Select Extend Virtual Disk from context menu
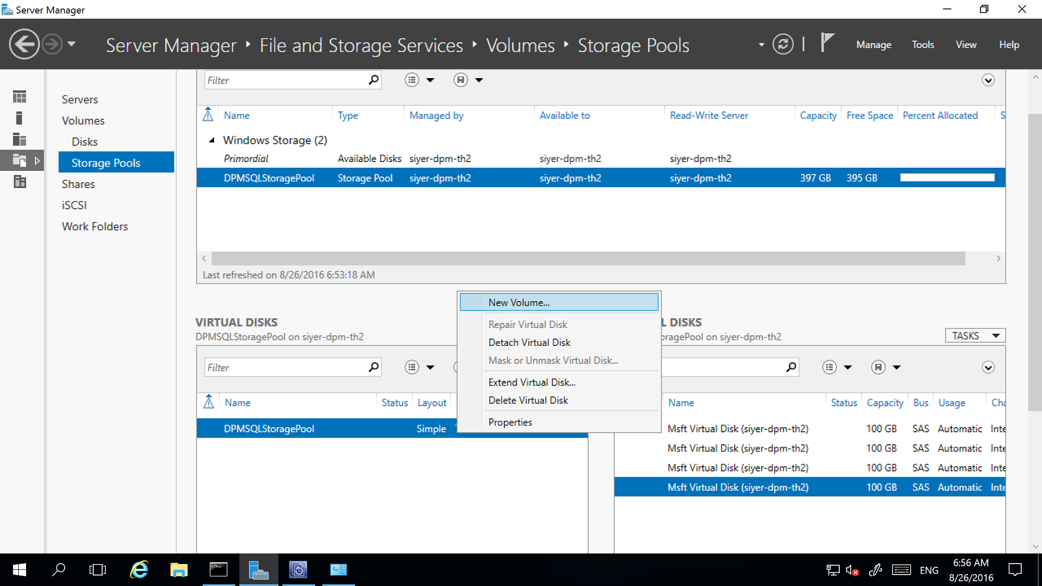This screenshot has width=1042, height=586. click(532, 381)
